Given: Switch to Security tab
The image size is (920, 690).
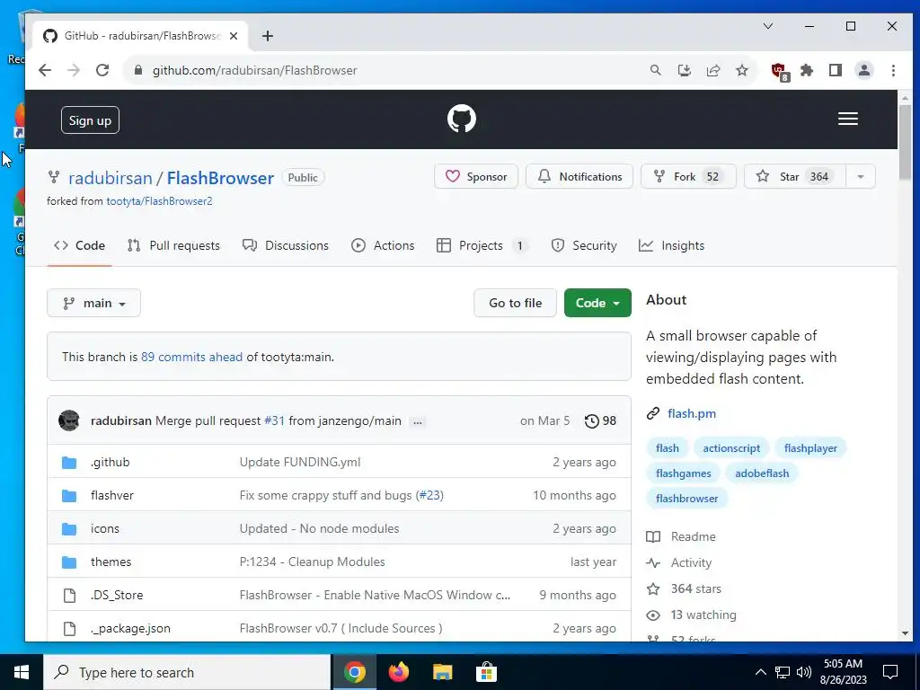Looking at the screenshot, I should tap(584, 246).
